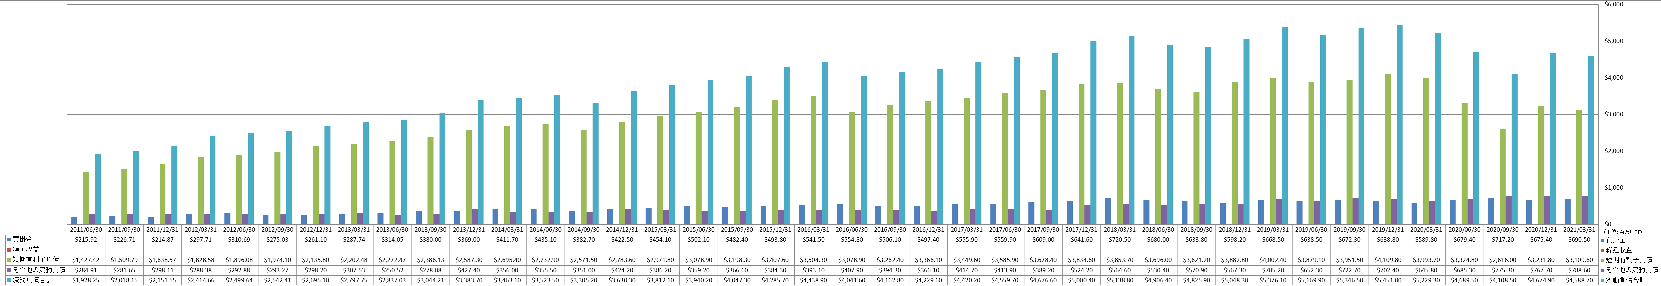Click the teal 流動負債合計 bar for 2019/12/31

click(1400, 124)
